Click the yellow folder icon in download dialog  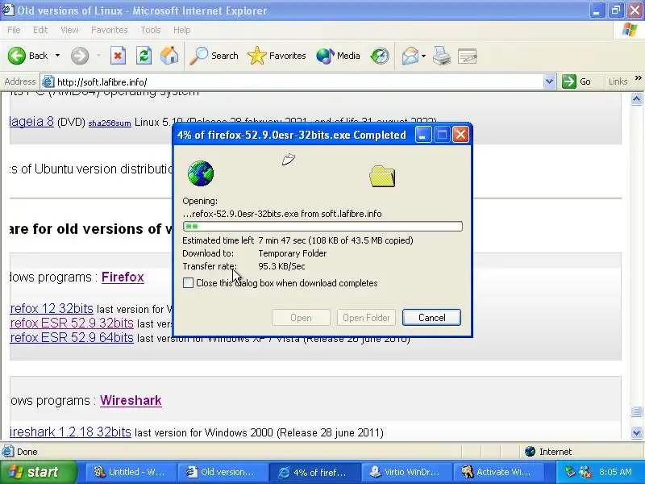[x=382, y=176]
